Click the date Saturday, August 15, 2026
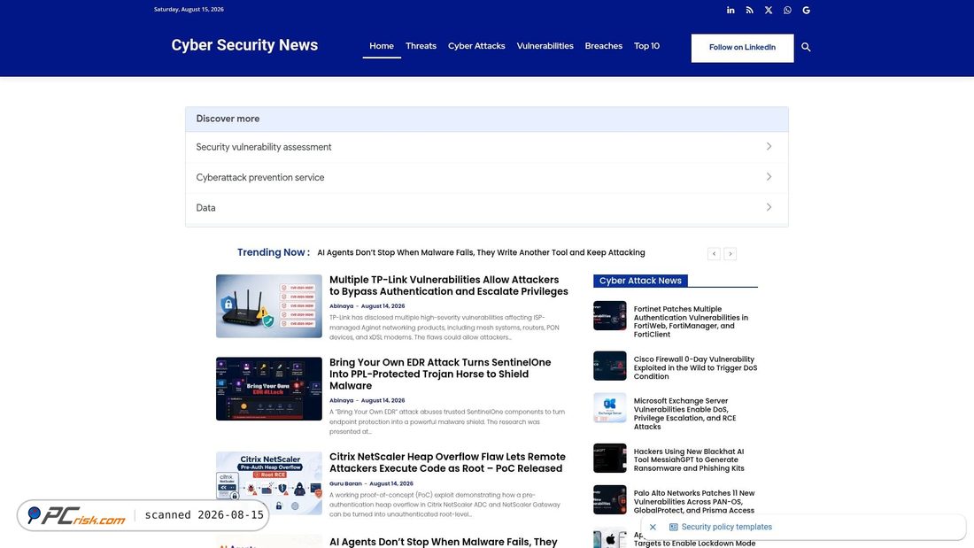Screen dimensions: 974x548 click(x=189, y=10)
